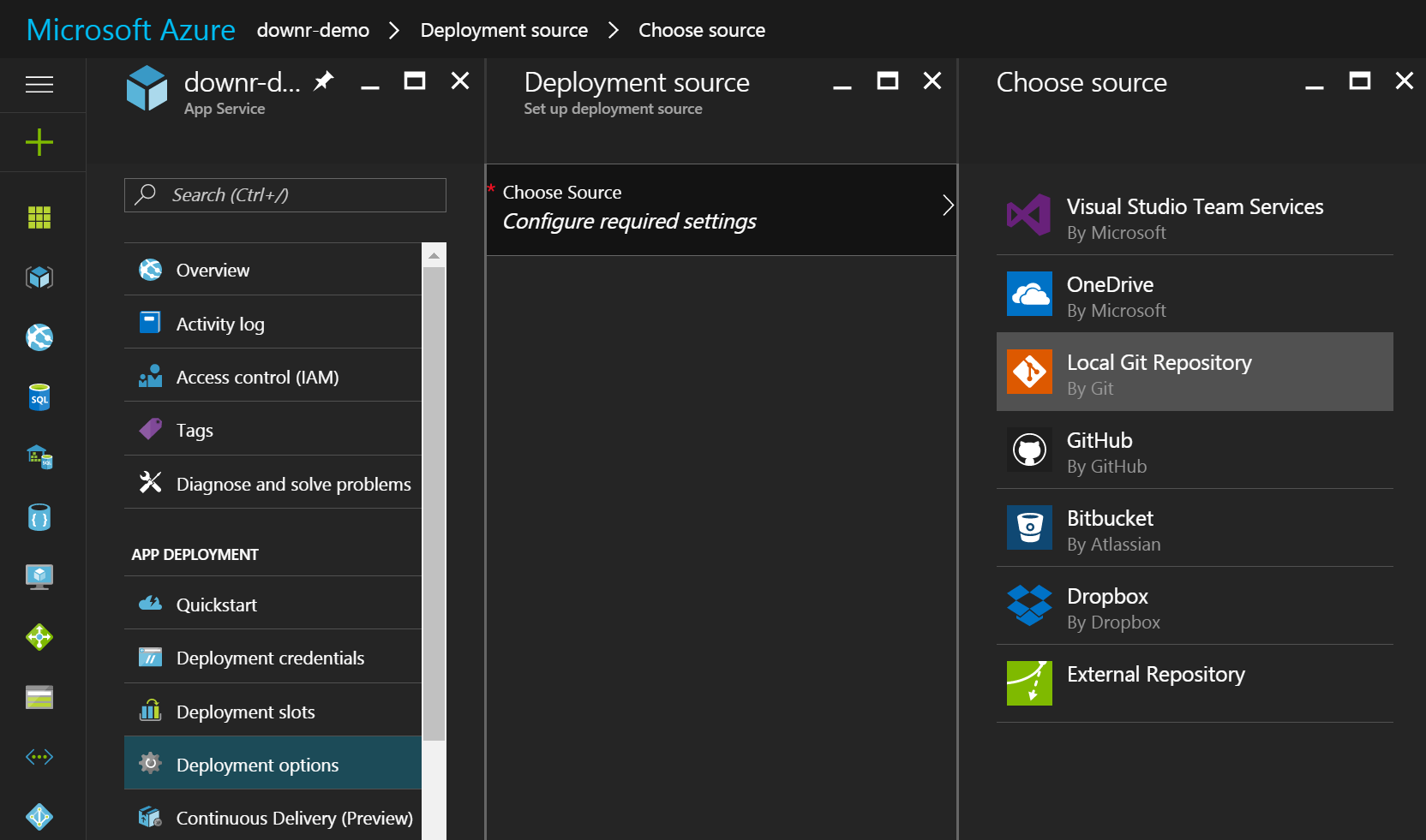The width and height of the screenshot is (1426, 840).
Task: Click the green plus New resource icon
Action: (x=39, y=142)
